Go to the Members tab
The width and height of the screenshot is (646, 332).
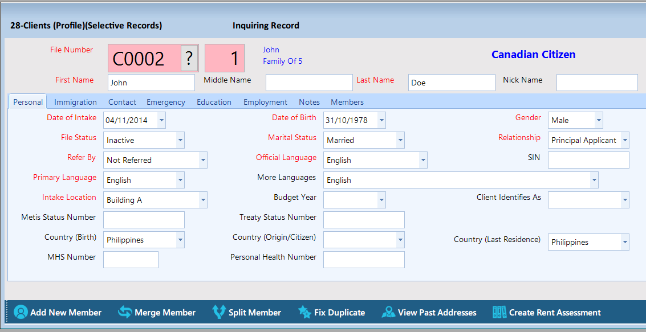347,102
